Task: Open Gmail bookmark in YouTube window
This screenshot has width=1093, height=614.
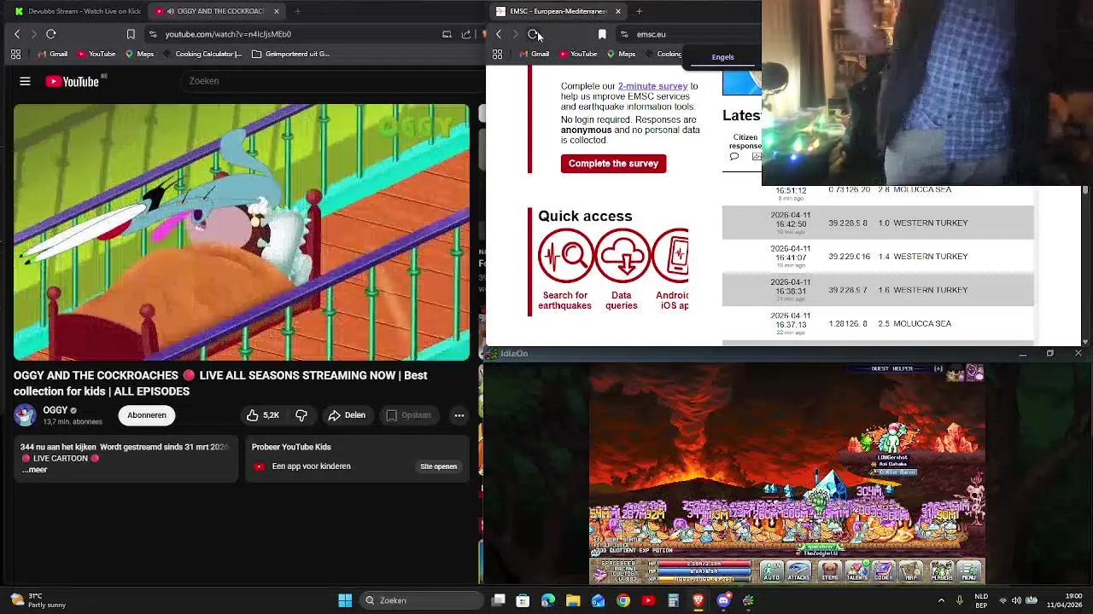Action: click(x=53, y=54)
